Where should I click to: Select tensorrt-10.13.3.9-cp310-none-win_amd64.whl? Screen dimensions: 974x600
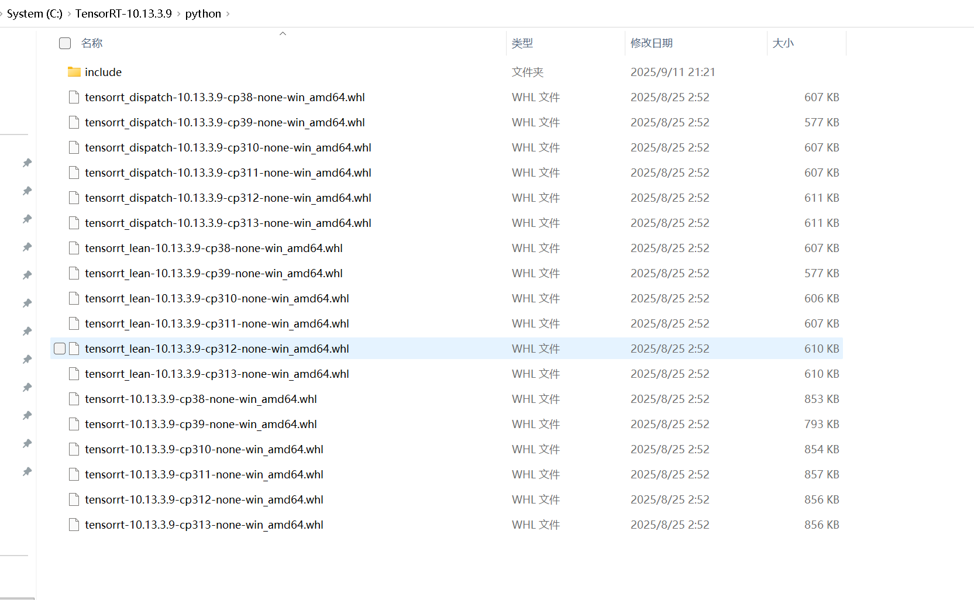204,449
